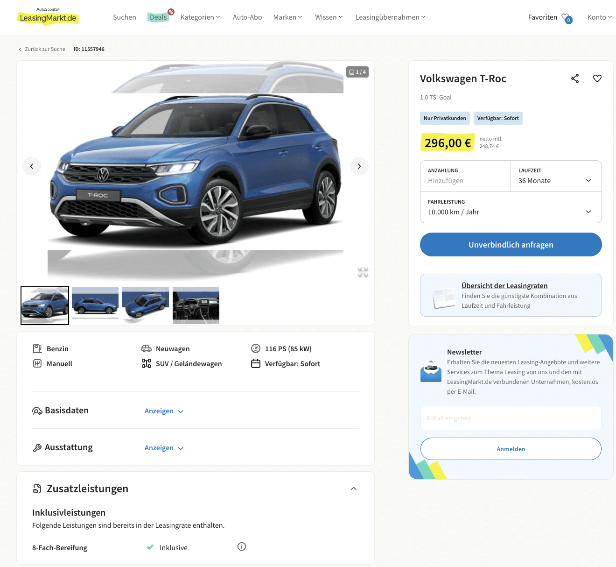Open the LeasingMarkt.de logo homepage
This screenshot has height=567, width=616.
pyautogui.click(x=48, y=16)
